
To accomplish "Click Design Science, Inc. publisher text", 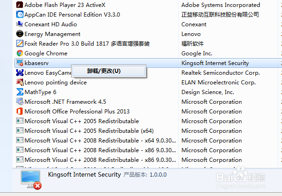I will [208, 92].
